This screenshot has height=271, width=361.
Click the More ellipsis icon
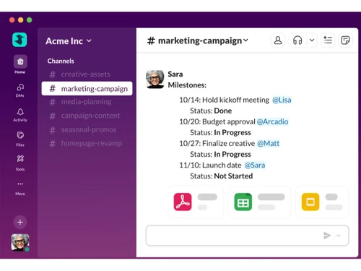tap(20, 184)
